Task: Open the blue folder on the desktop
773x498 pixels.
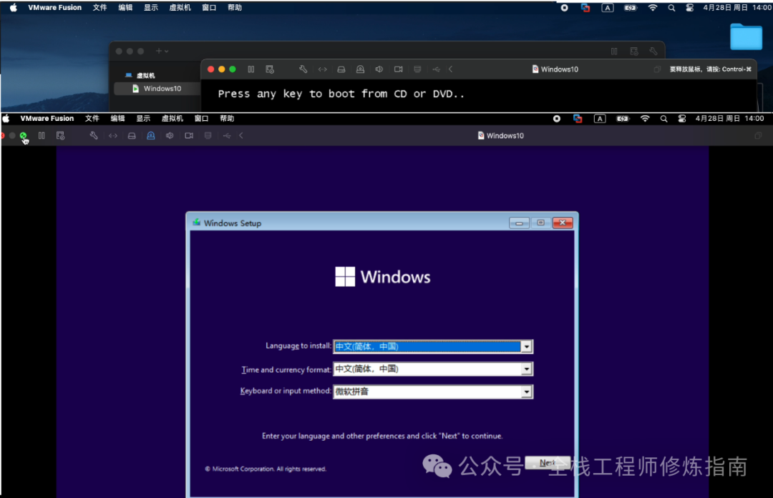Action: click(746, 36)
